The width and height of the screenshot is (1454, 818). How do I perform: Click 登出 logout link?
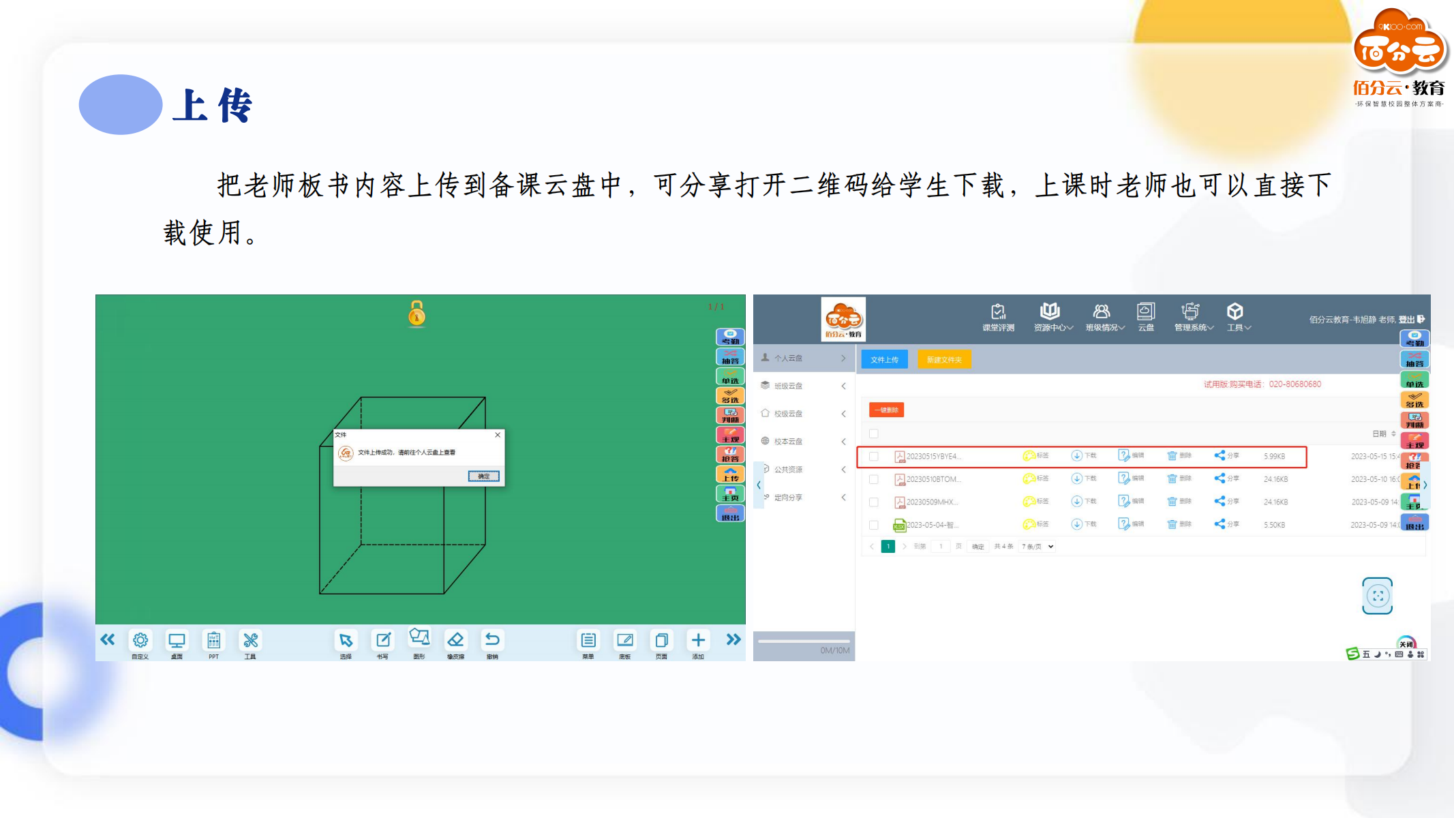(1411, 319)
